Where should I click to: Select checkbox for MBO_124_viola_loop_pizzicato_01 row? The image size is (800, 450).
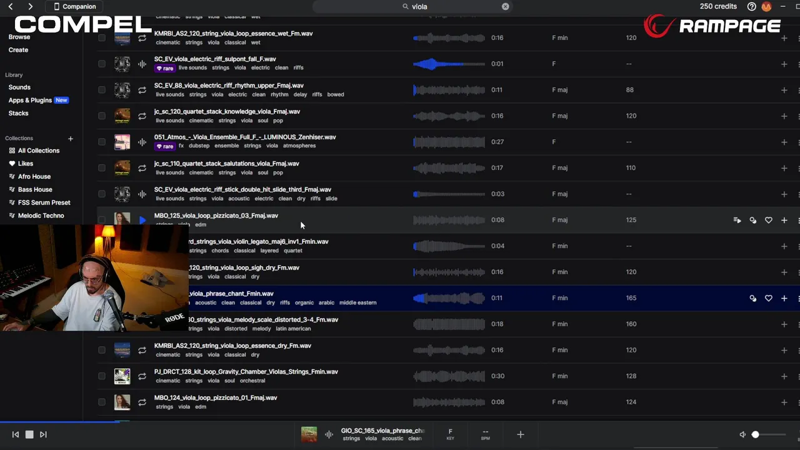point(102,402)
